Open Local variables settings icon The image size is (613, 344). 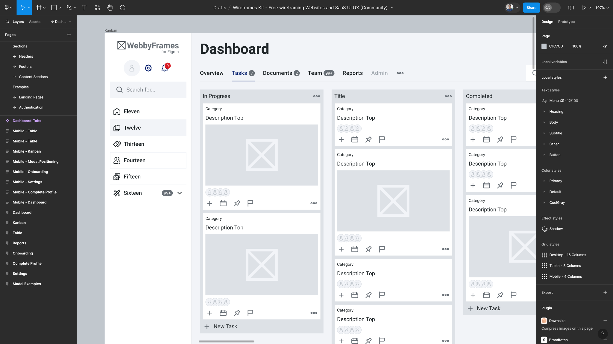pos(605,62)
